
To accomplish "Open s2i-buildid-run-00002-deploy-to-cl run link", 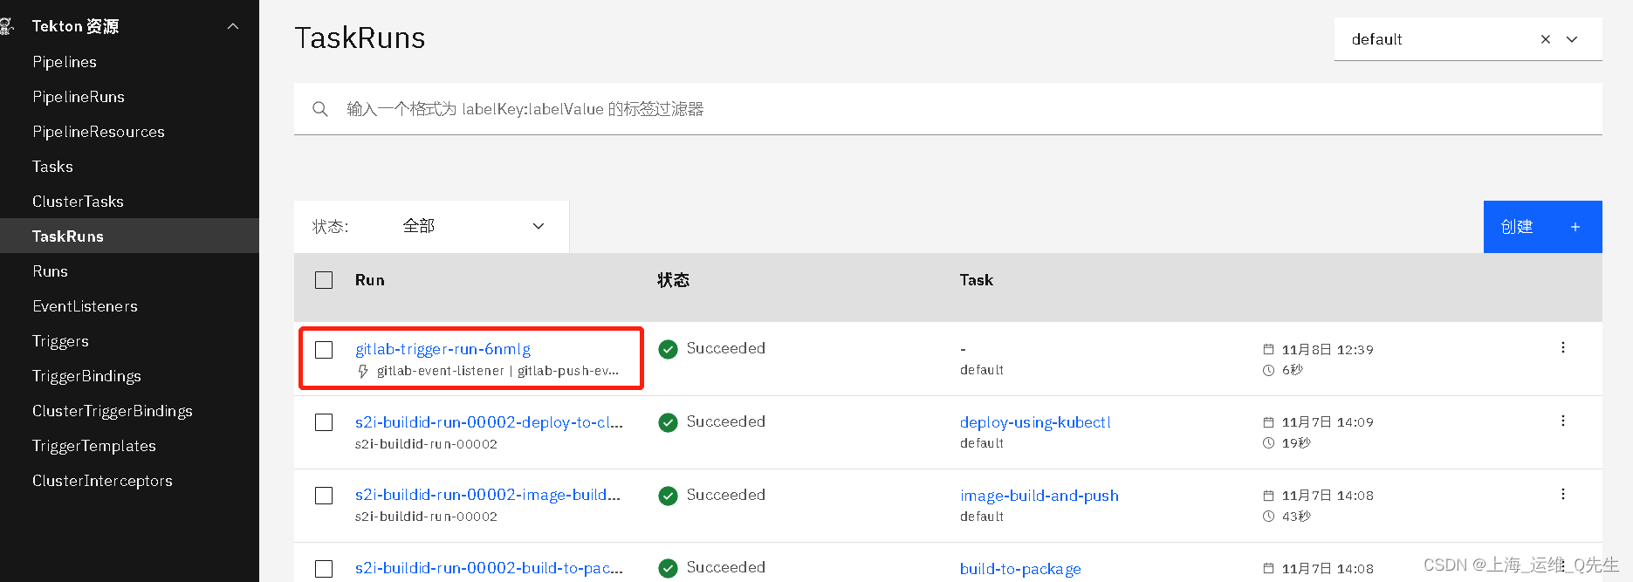I will (x=489, y=422).
